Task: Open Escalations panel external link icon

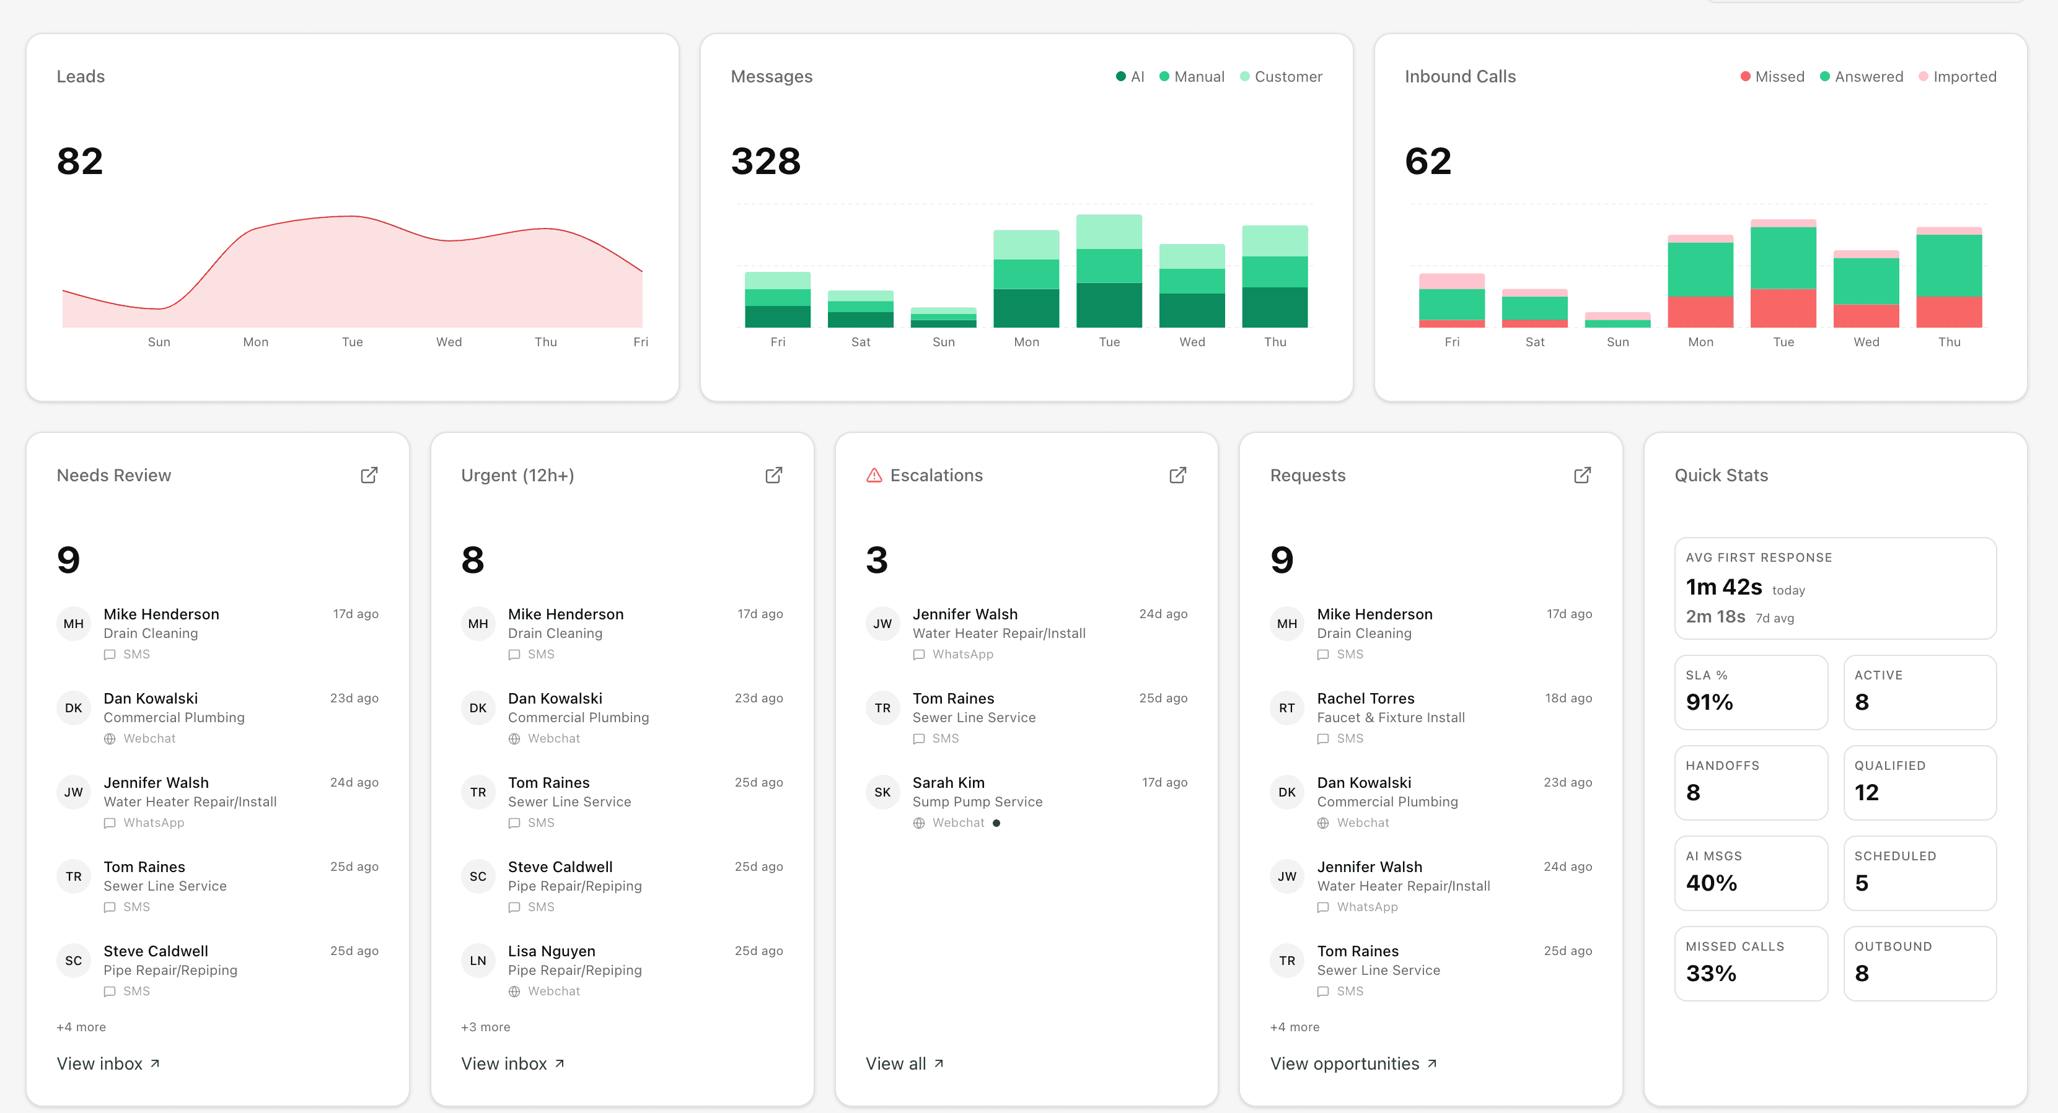Action: (x=1177, y=475)
